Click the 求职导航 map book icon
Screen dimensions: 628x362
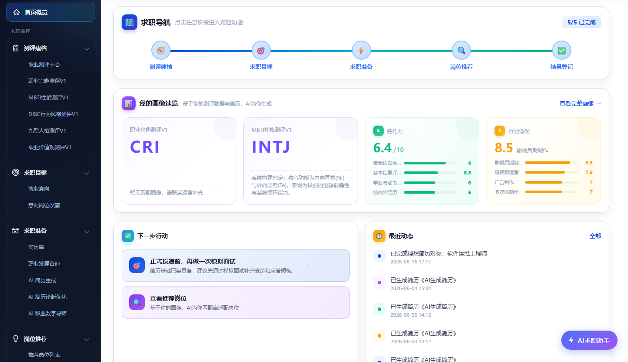coord(130,22)
